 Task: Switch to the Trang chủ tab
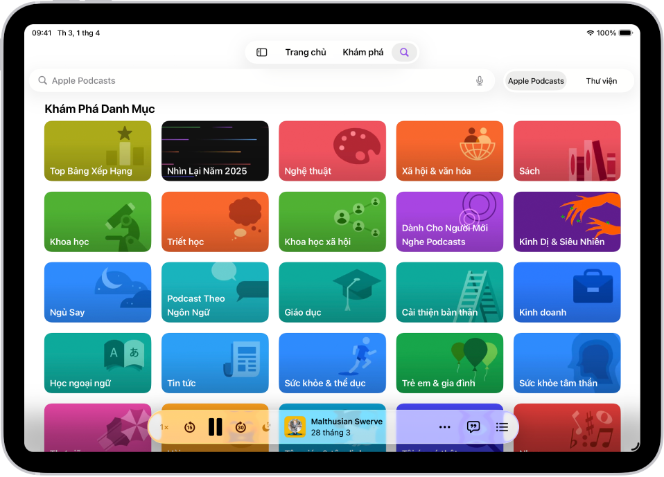(305, 51)
